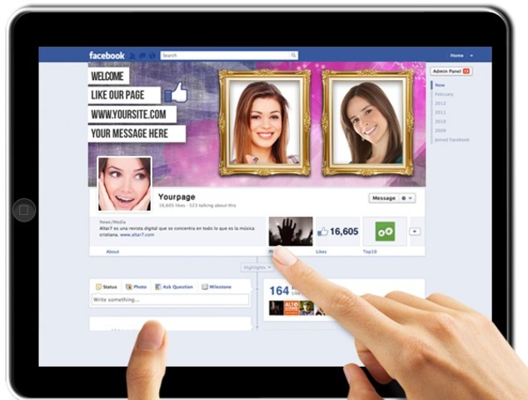Jump to Now on the timeline
Screen dimensions: 528x400
[440, 85]
